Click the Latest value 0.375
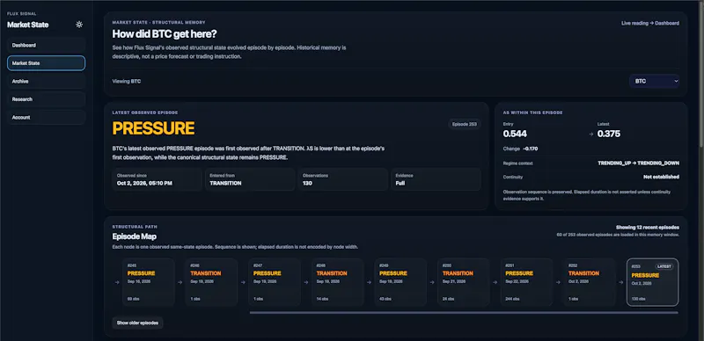 (609, 134)
